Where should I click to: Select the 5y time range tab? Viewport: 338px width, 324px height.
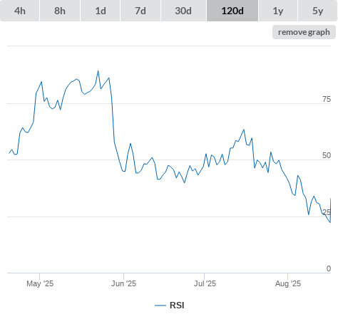tap(318, 11)
